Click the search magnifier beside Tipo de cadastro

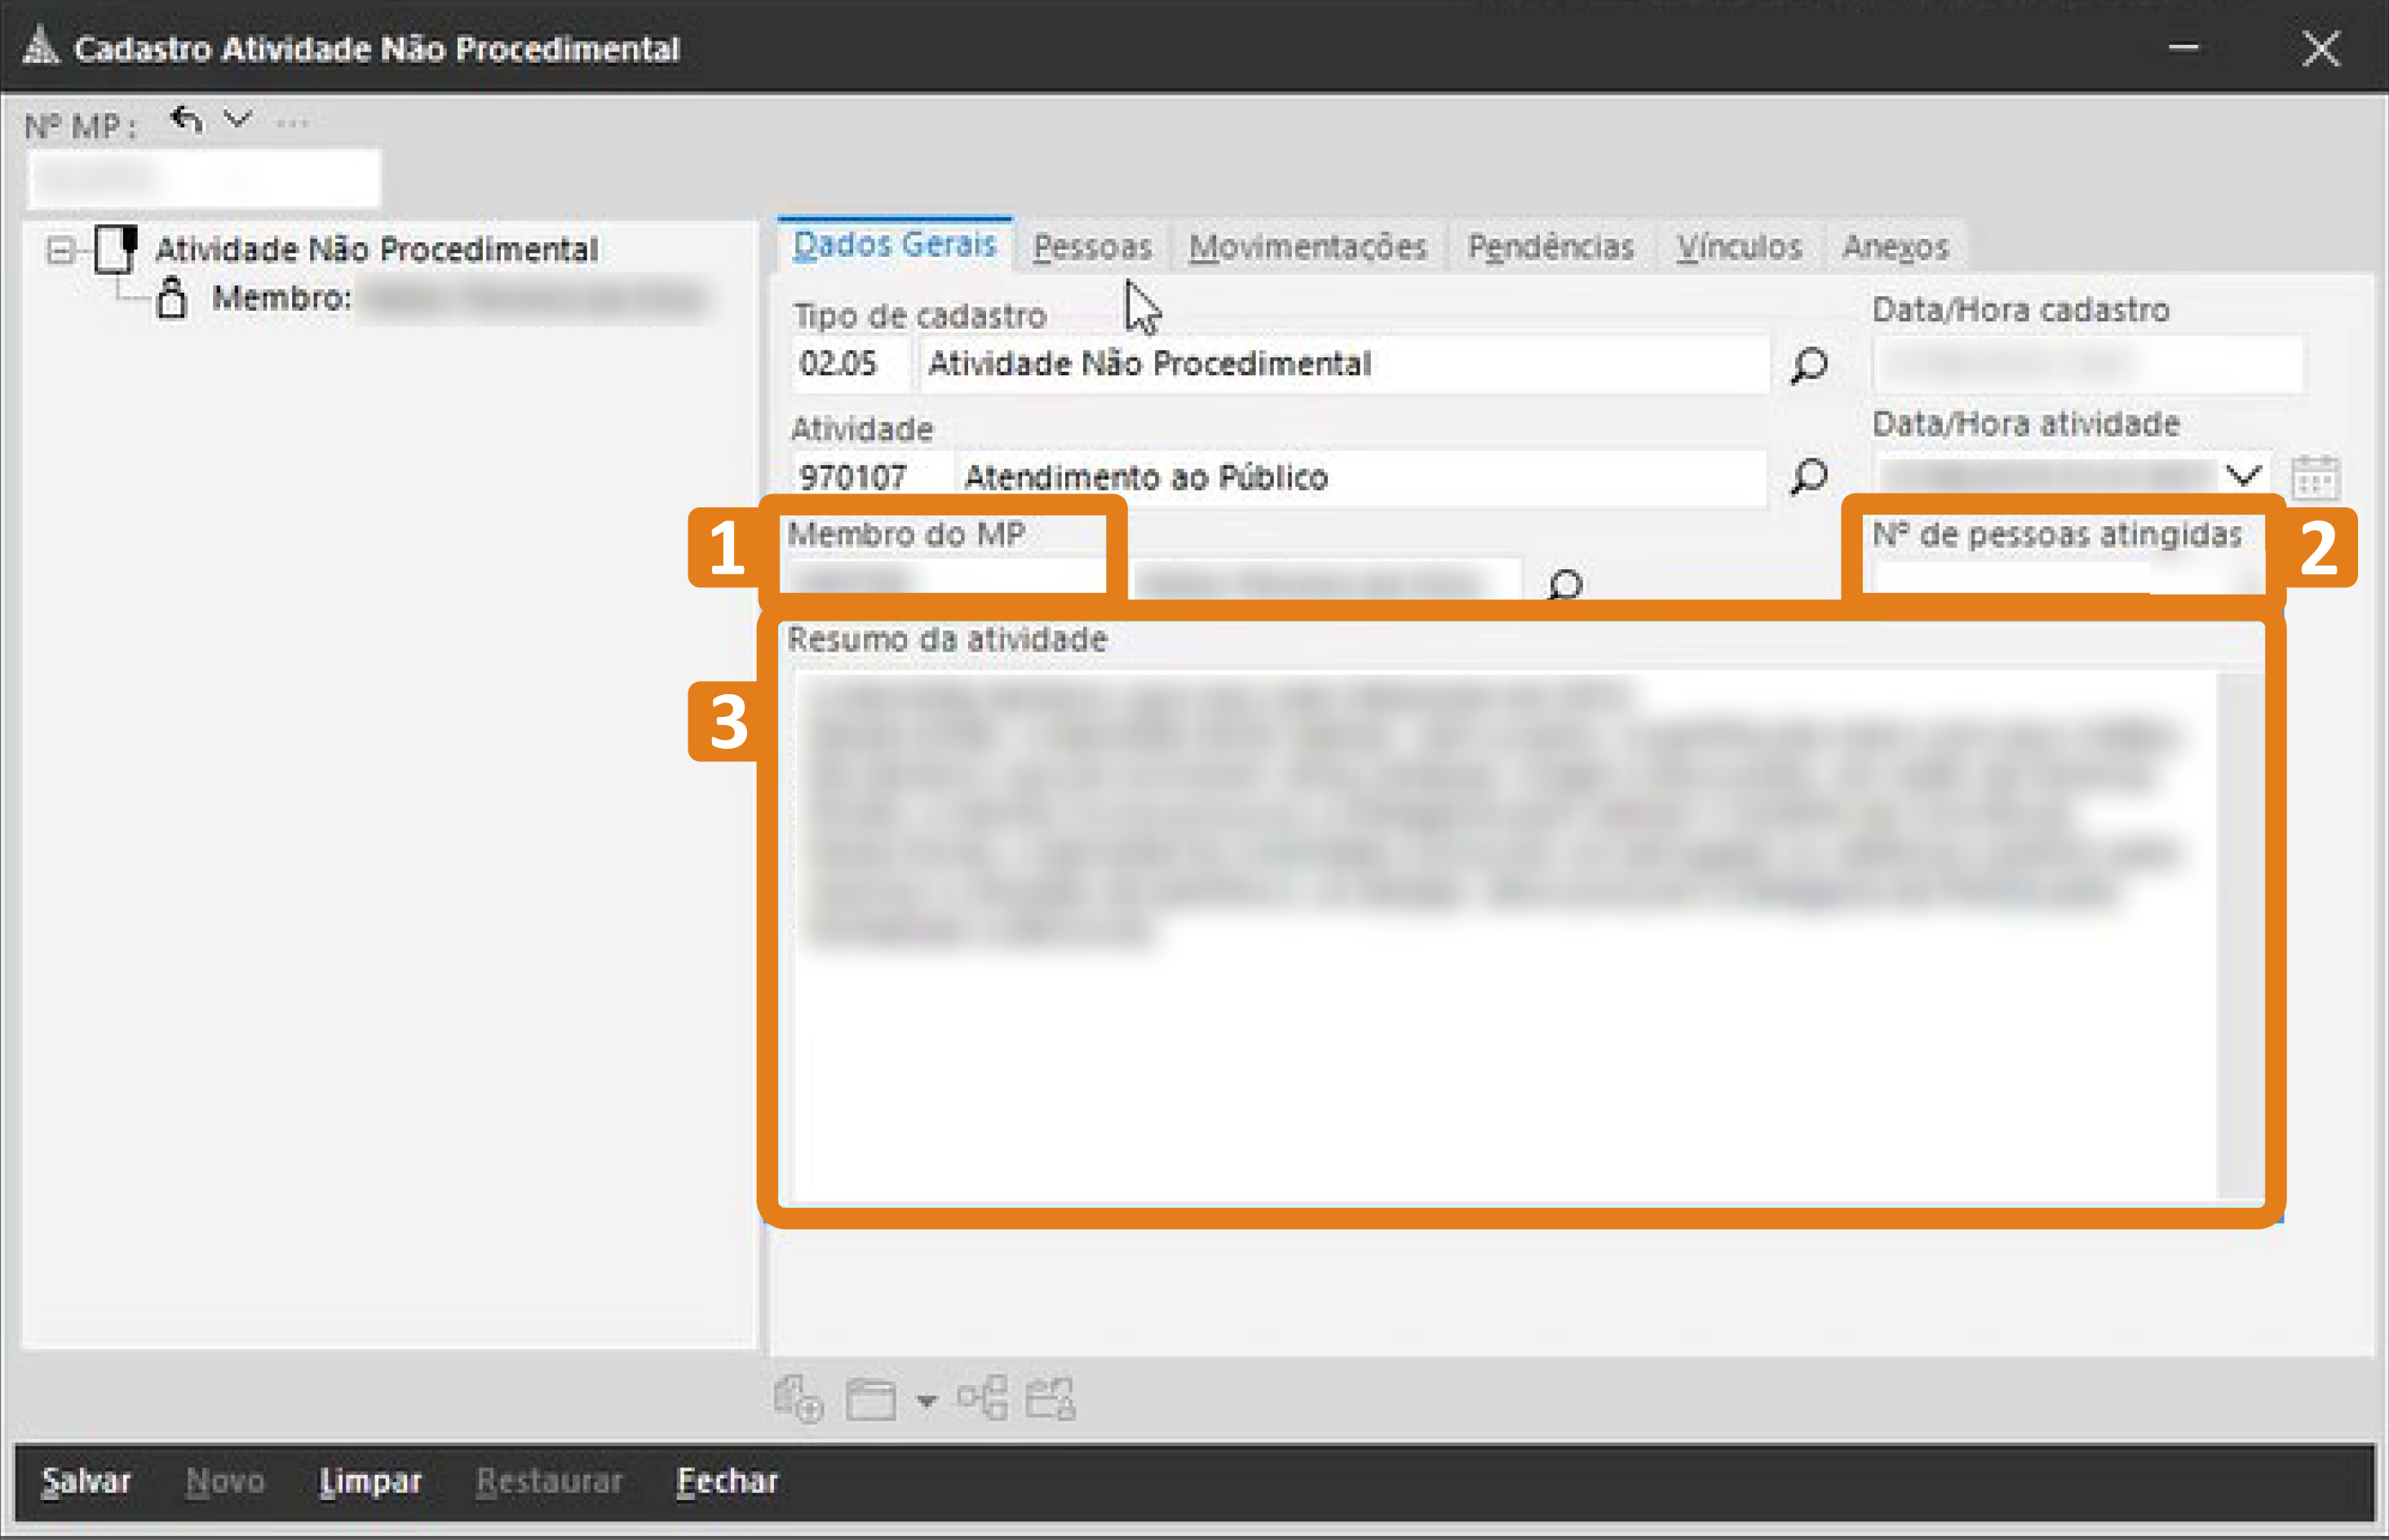click(x=1809, y=365)
